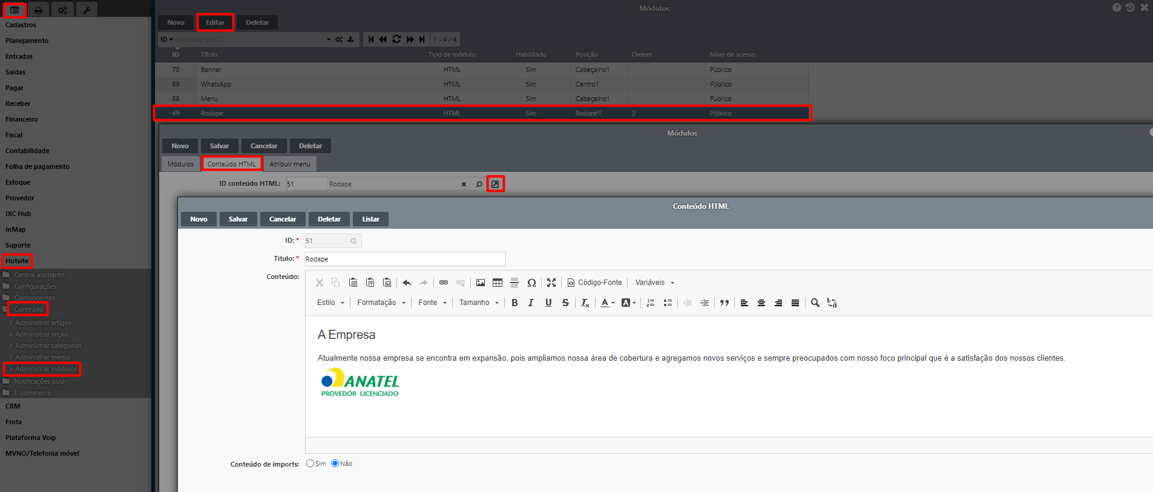Insert horizontal line in editor
The width and height of the screenshot is (1153, 492).
pos(514,283)
